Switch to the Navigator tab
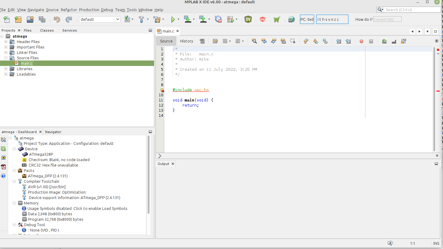This screenshot has width=443, height=249. click(x=53, y=132)
